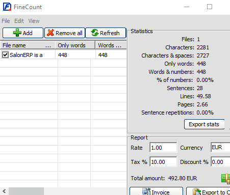230x195 pixels.
Task: Click the Words column header
Action: (x=111, y=45)
